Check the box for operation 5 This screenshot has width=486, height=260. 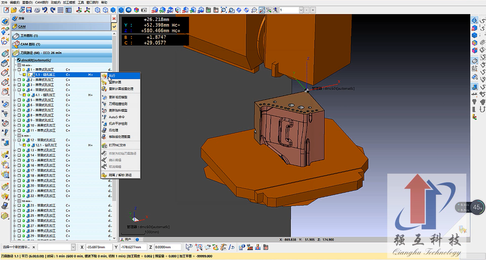click(x=19, y=100)
